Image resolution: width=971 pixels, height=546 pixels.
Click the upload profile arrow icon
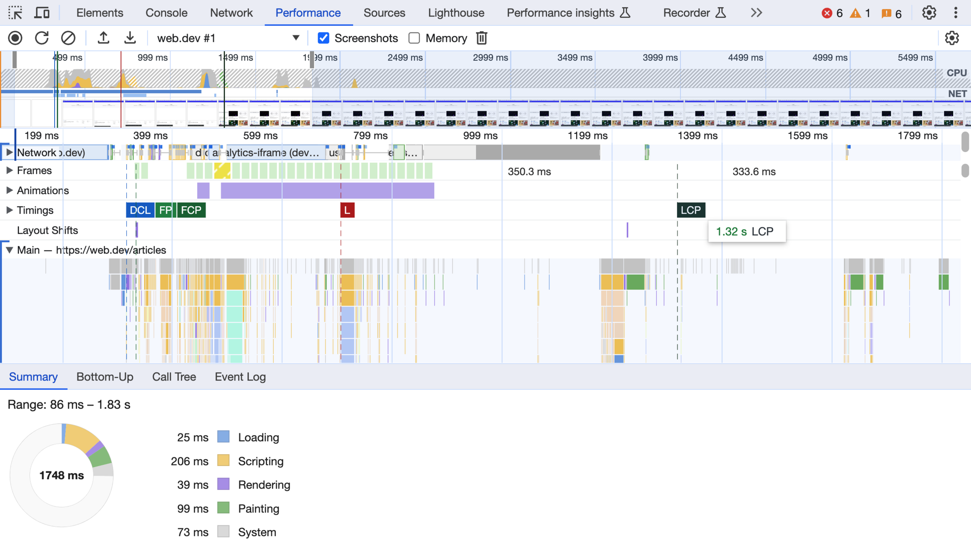[104, 38]
